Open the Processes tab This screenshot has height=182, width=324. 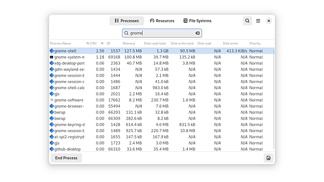(127, 21)
